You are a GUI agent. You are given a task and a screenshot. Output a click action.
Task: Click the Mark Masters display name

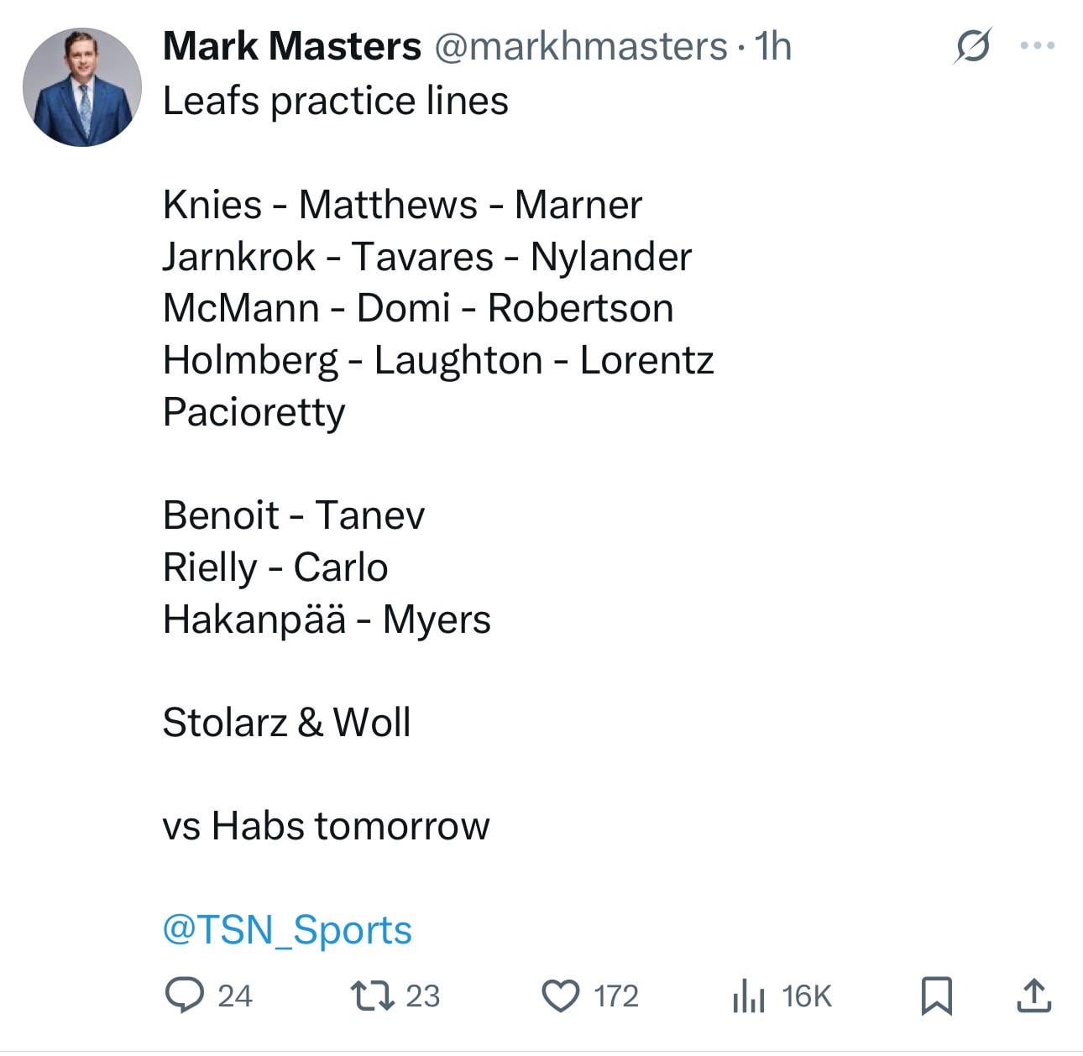tap(291, 46)
